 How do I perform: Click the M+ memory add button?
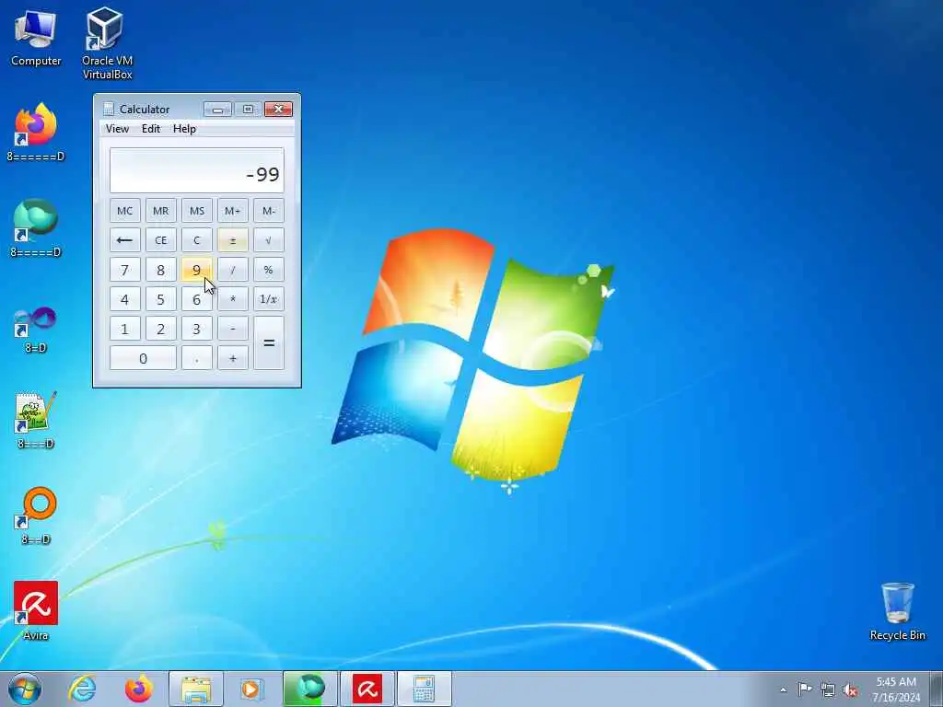[233, 211]
